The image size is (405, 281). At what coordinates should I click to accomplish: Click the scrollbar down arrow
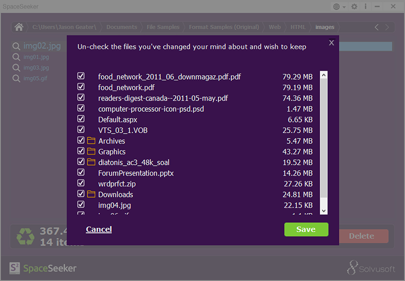click(x=324, y=211)
